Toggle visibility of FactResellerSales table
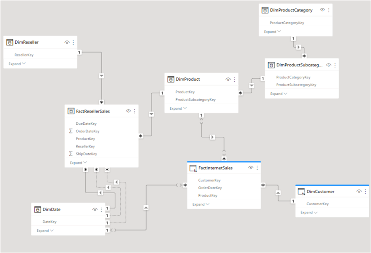This screenshot has width=371, height=253. pyautogui.click(x=128, y=111)
